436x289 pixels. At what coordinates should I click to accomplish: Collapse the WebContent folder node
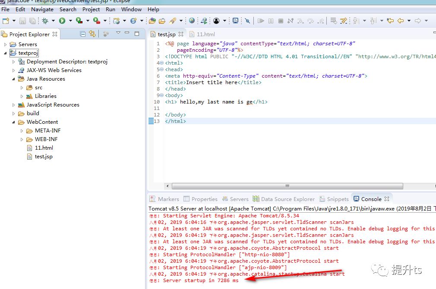click(x=13, y=122)
